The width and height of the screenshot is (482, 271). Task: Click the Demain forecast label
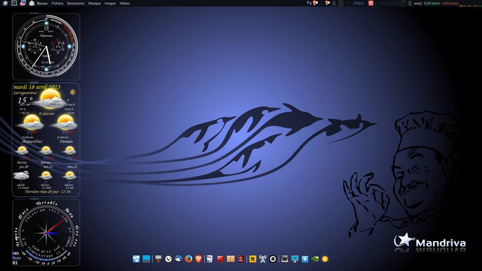[66, 142]
